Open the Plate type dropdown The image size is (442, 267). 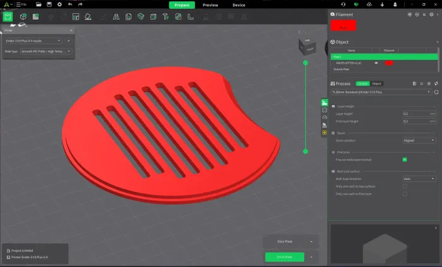click(46, 51)
